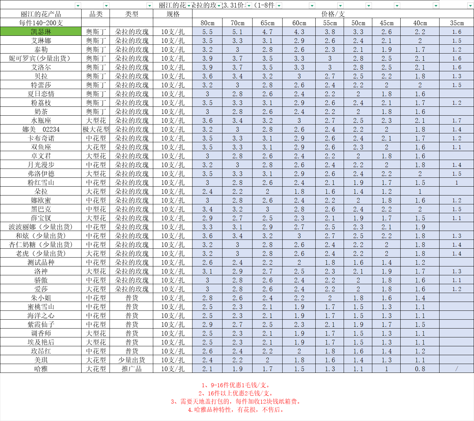Expand filter arrow above the 40cm column
The width and height of the screenshot is (474, 421).
tap(436, 5)
